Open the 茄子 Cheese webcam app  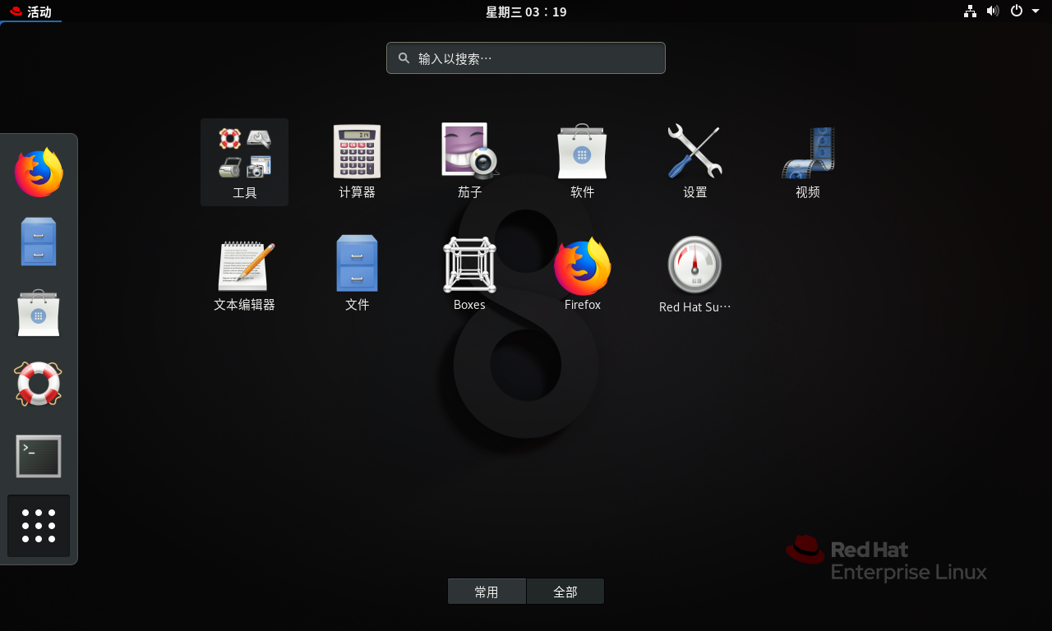click(x=469, y=162)
